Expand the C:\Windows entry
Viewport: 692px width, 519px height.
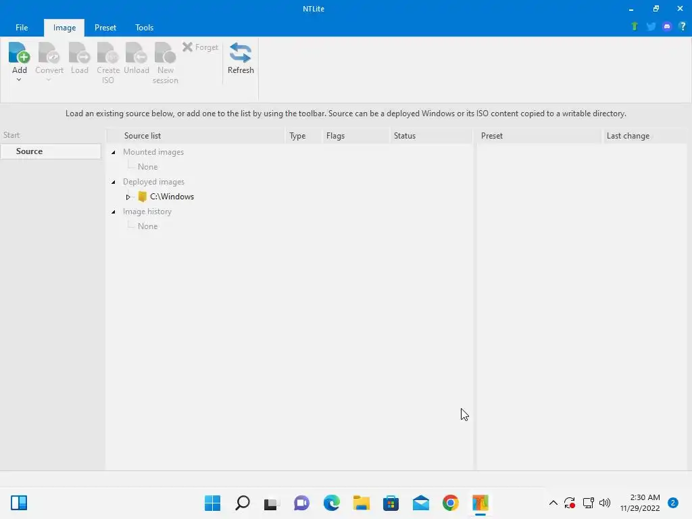pyautogui.click(x=128, y=197)
